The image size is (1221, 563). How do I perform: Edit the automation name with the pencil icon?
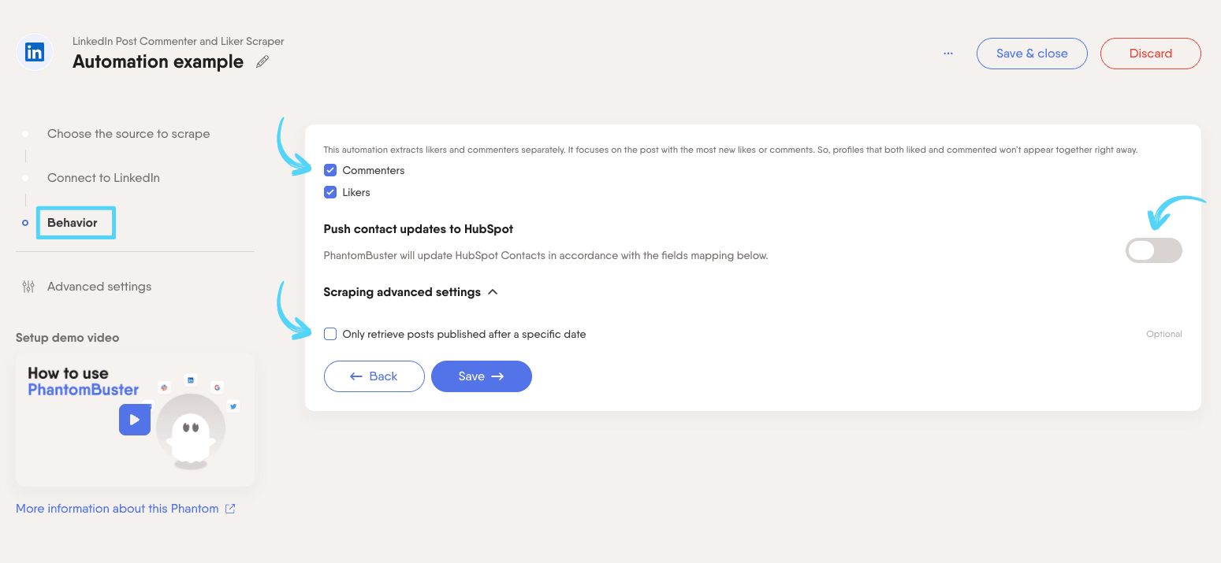pyautogui.click(x=262, y=61)
